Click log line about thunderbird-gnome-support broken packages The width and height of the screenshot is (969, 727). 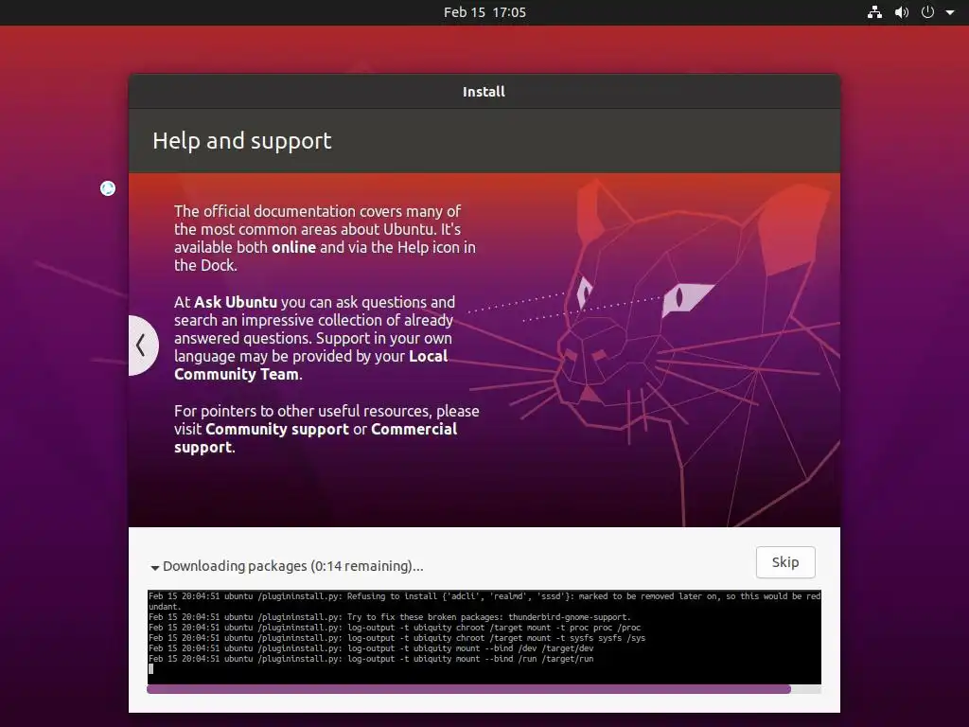(389, 617)
